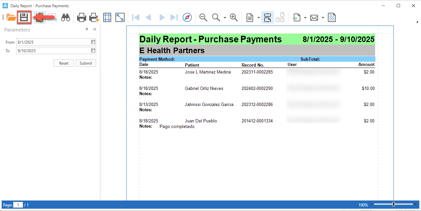This screenshot has height=211, width=421.
Task: Click the 'SubTotal:' label
Action: pos(310,59)
